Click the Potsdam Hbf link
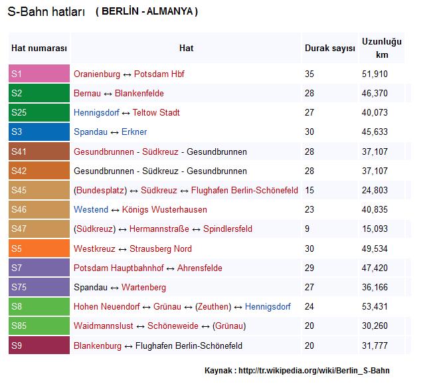 (161, 74)
